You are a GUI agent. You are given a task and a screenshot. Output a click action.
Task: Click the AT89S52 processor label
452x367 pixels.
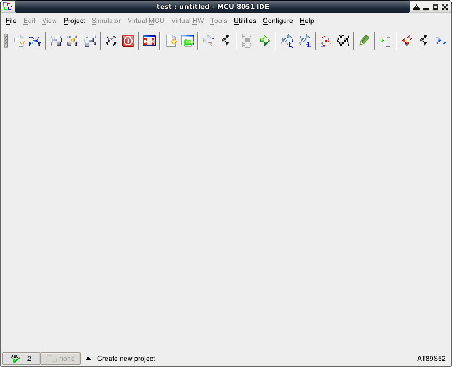(x=431, y=359)
